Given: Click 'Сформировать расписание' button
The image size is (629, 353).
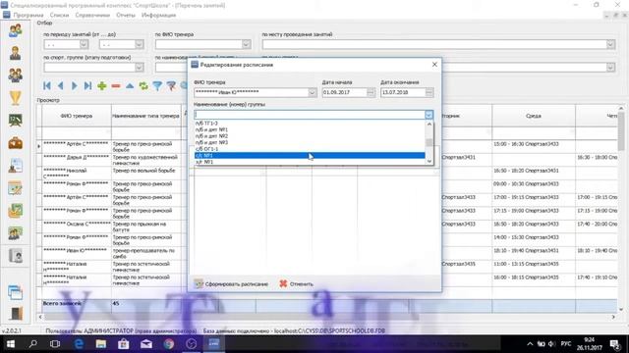Looking at the screenshot, I should (x=232, y=283).
